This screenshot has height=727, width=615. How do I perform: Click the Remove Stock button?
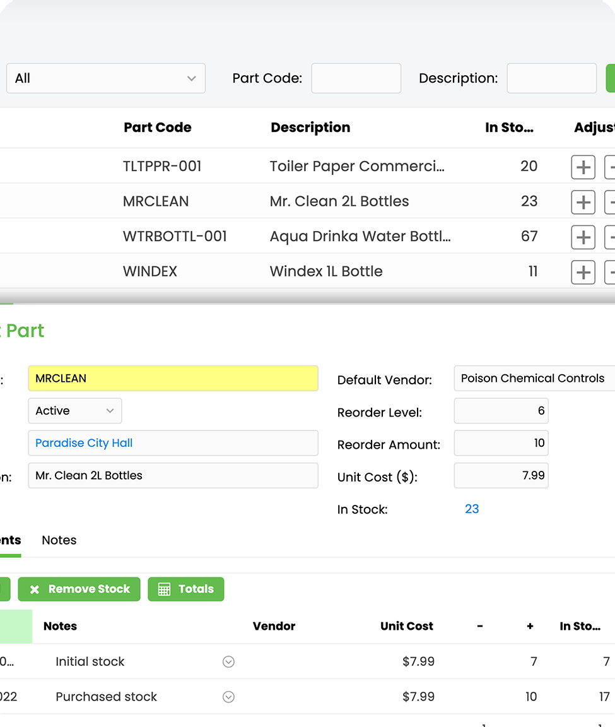pos(79,589)
